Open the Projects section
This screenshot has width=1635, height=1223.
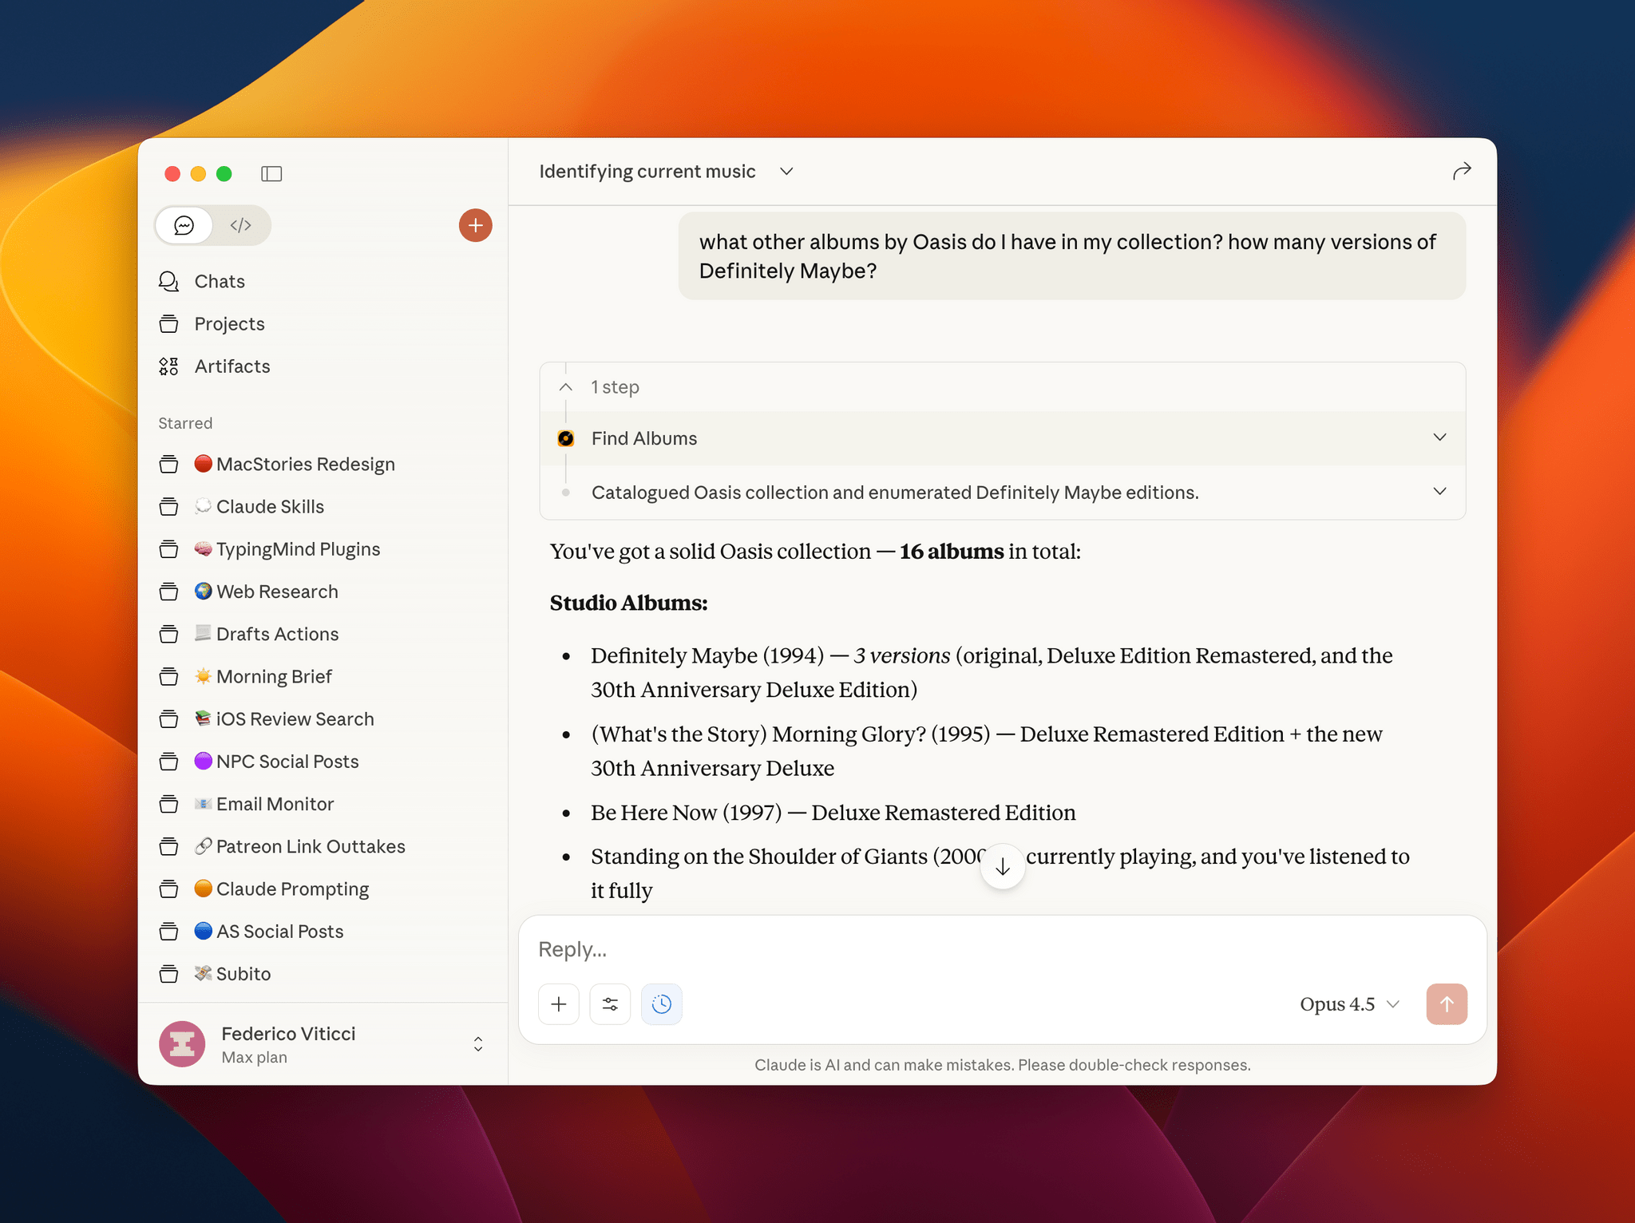(229, 324)
